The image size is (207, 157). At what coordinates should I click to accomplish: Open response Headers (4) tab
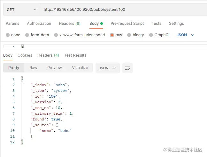[48, 55]
